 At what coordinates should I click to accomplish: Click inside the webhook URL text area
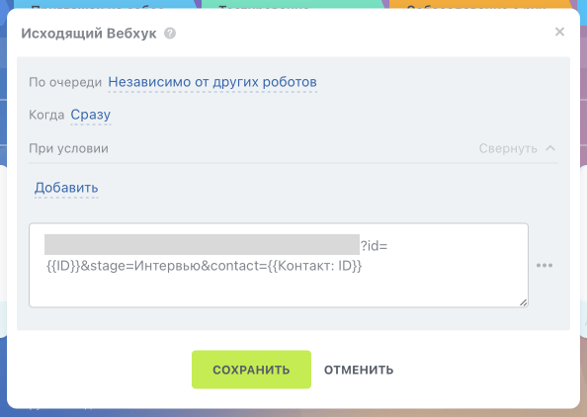pos(279,266)
